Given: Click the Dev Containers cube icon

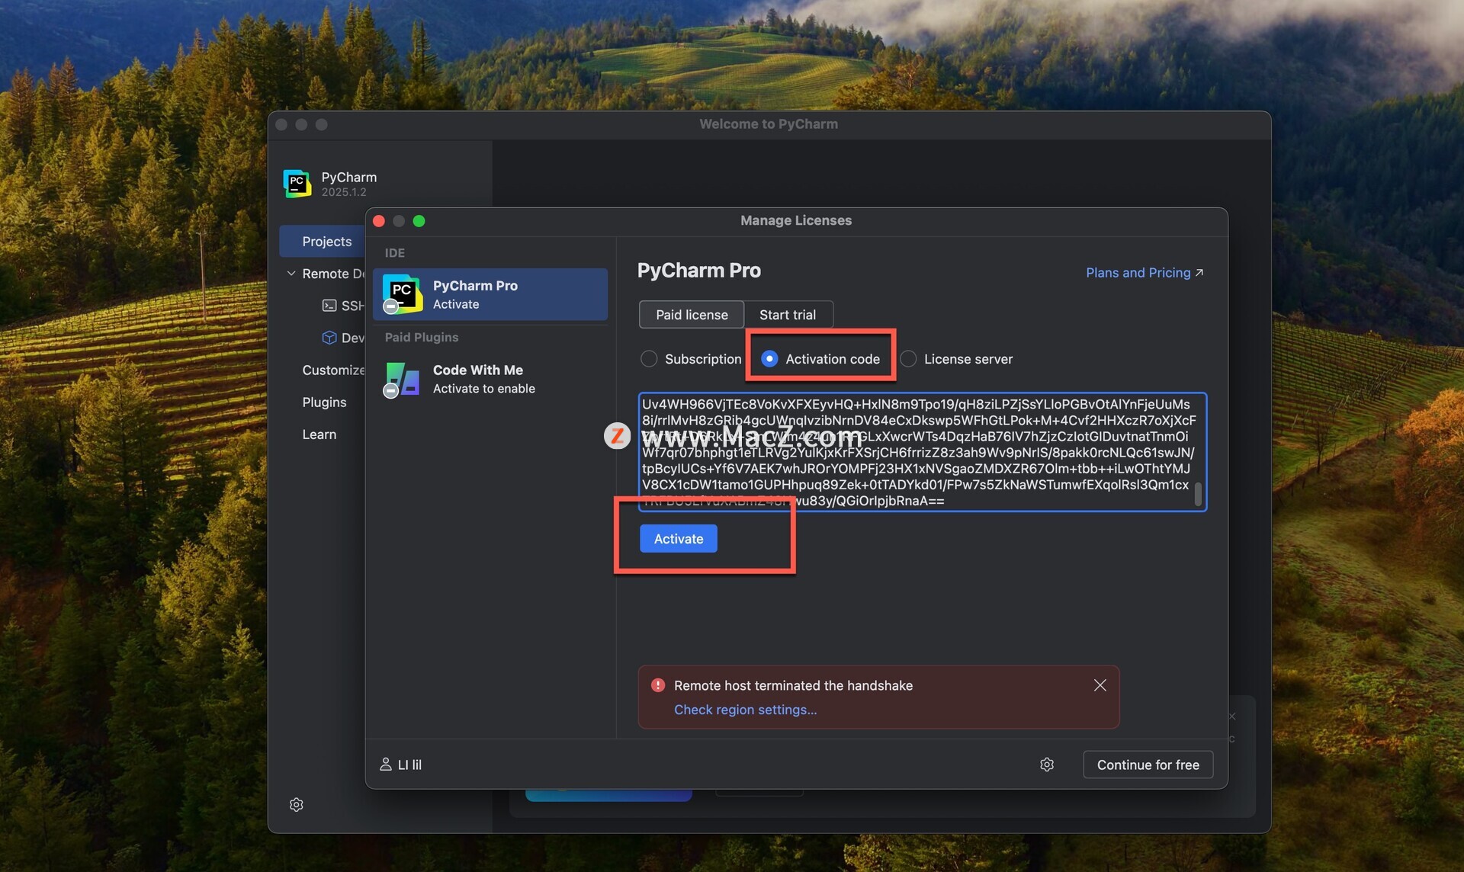Looking at the screenshot, I should (x=329, y=338).
